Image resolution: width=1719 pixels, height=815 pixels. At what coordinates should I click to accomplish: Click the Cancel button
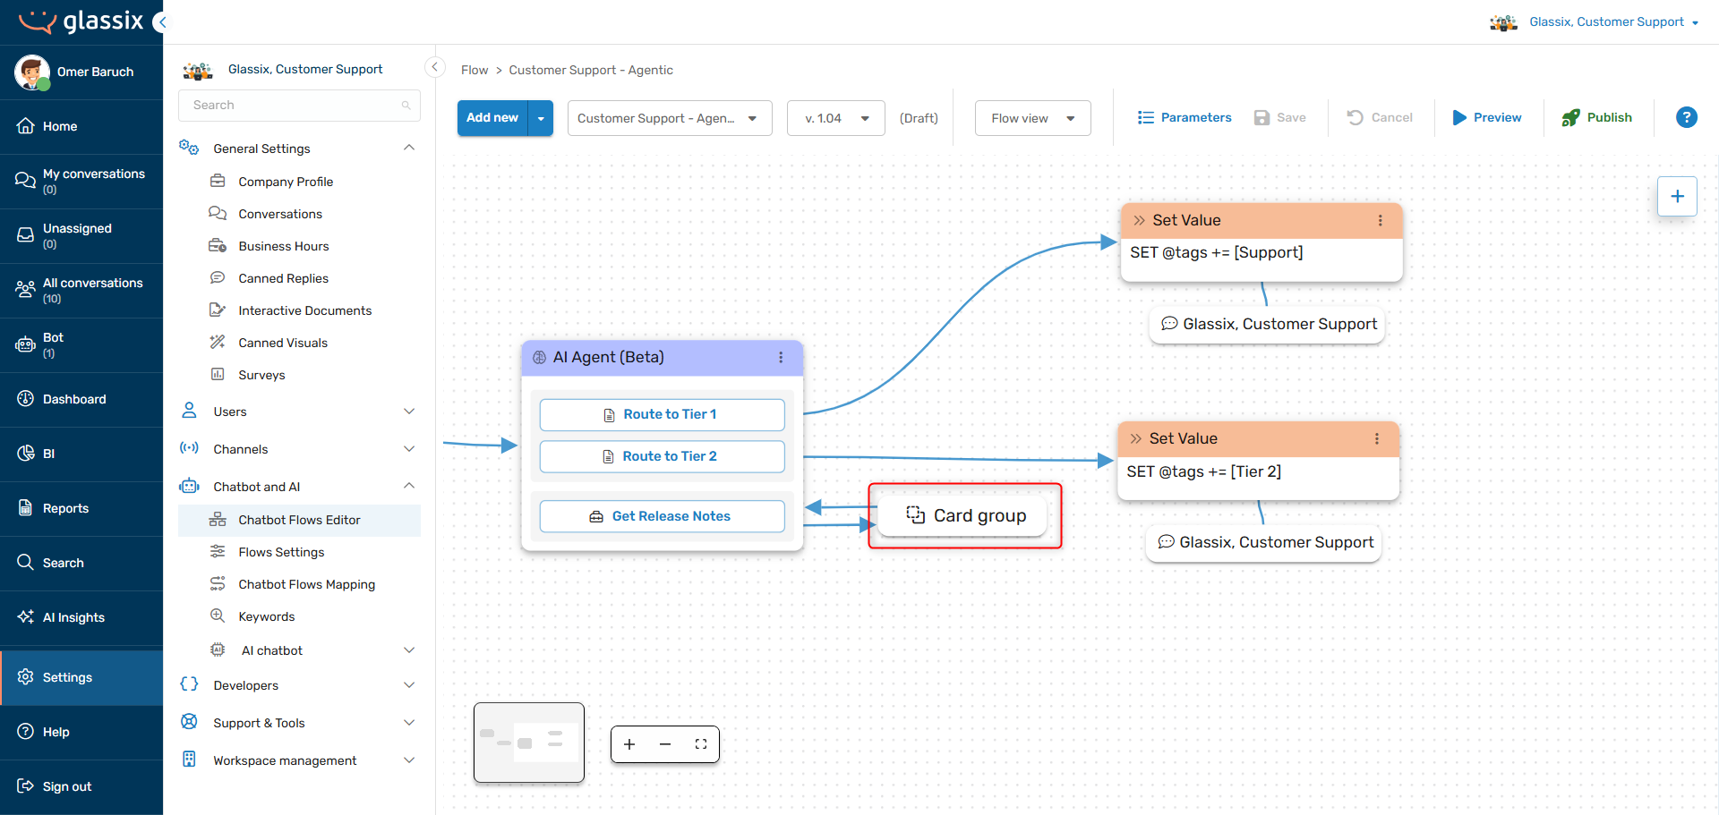pyautogui.click(x=1380, y=117)
